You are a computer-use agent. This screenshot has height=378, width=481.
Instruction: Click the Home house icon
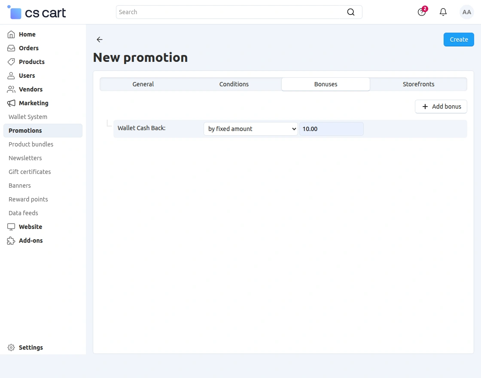pos(11,34)
